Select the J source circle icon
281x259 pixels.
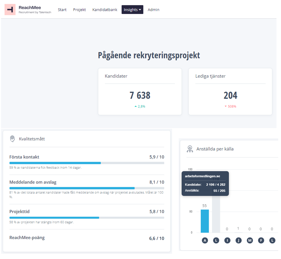(x=238, y=240)
